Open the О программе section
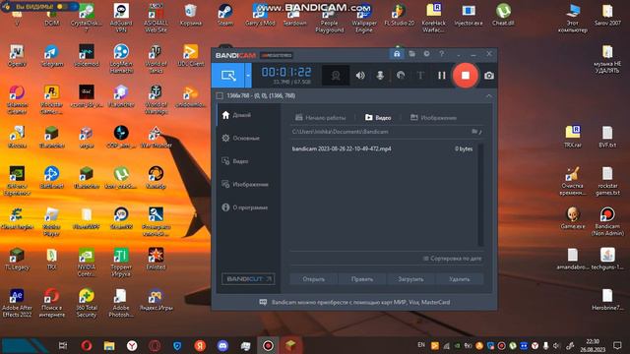Screen dimensions: 630x354 point(245,207)
